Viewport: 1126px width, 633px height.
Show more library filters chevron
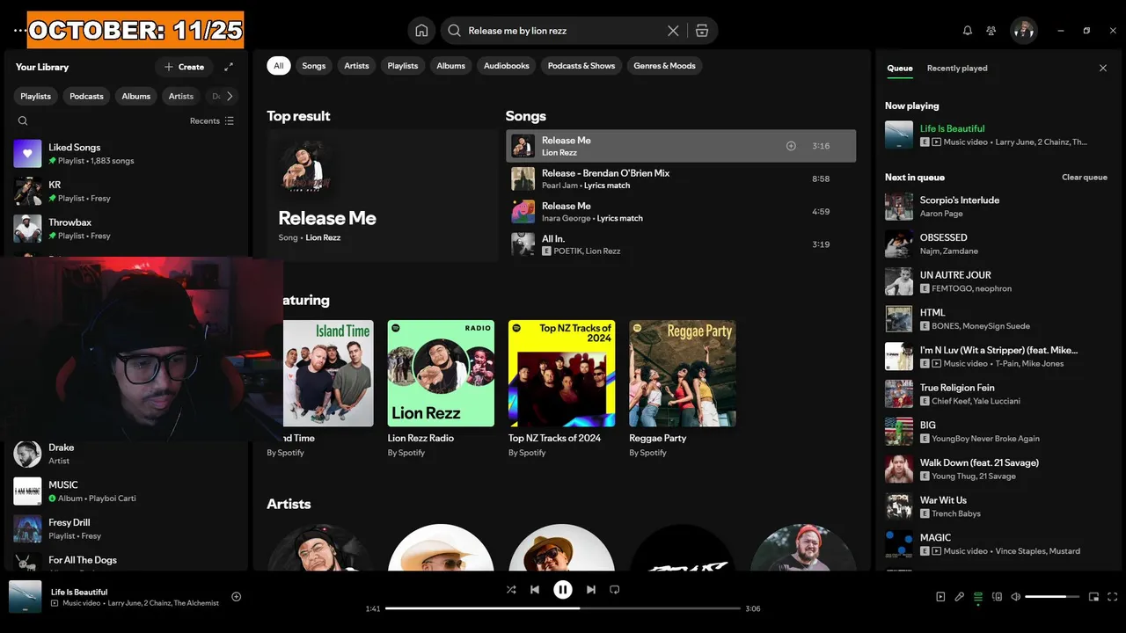click(230, 96)
